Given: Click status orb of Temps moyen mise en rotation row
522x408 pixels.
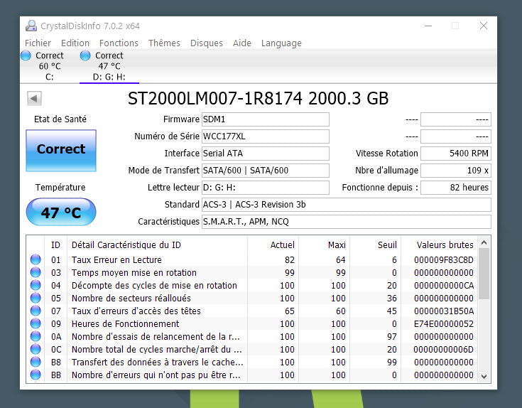Looking at the screenshot, I should coord(36,272).
